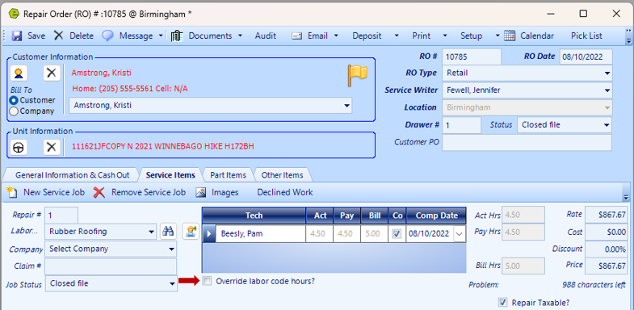Click the Delete X icon in toolbar
Screen dimensions: 634x310
pos(59,36)
